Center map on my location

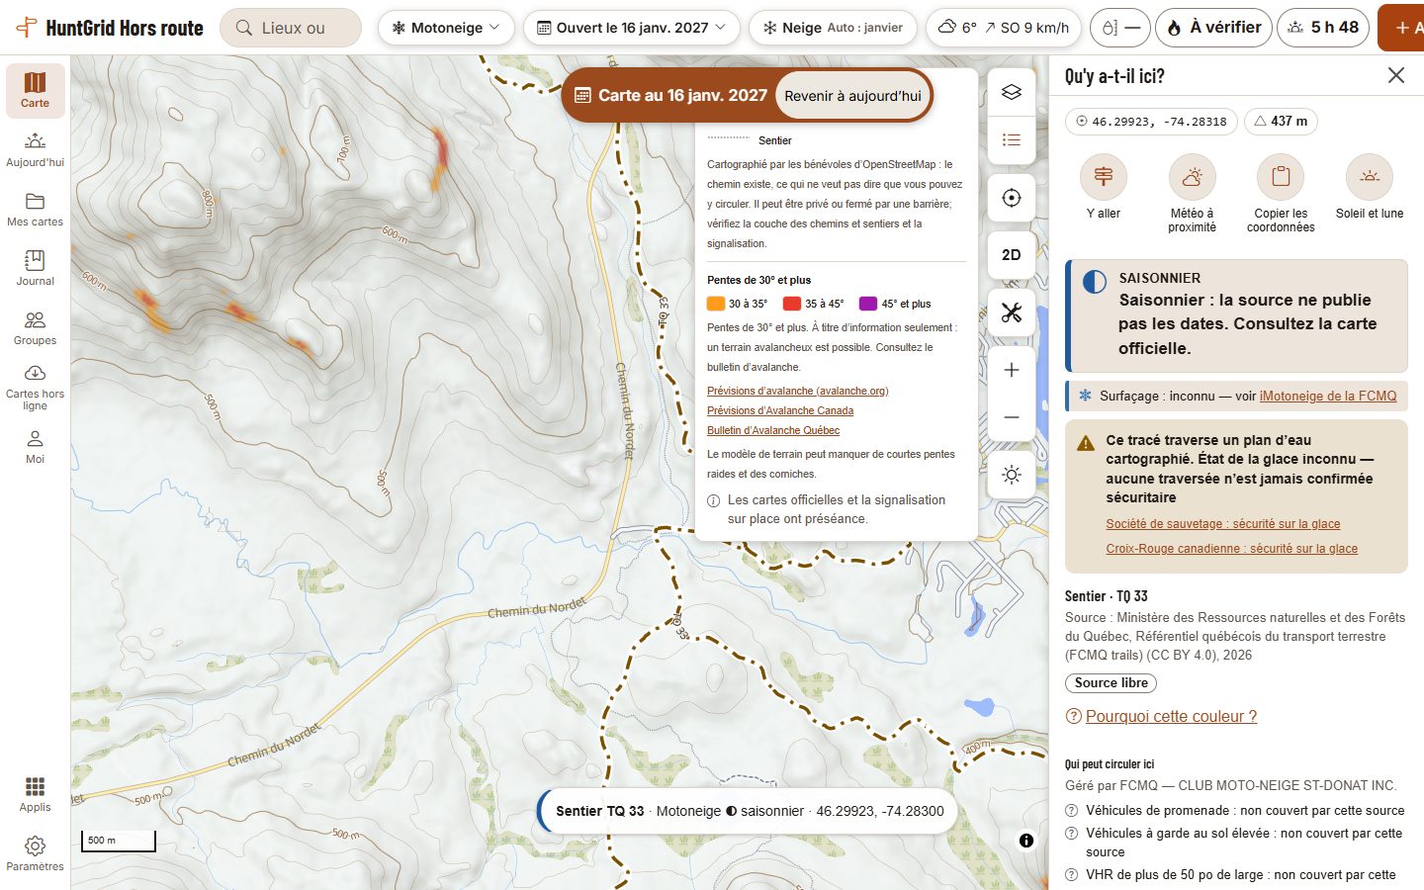(x=1011, y=198)
